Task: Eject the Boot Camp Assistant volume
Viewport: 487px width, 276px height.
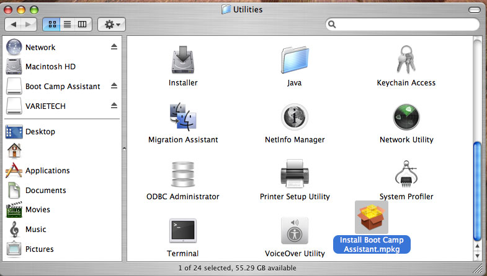Action: pos(114,85)
